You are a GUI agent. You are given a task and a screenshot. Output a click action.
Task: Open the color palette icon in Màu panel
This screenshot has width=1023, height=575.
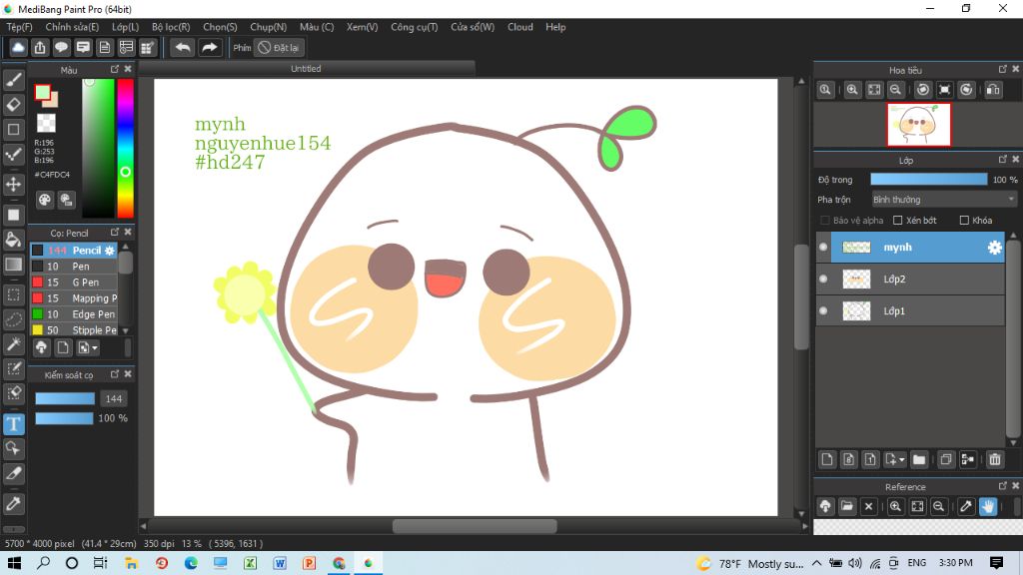44,200
